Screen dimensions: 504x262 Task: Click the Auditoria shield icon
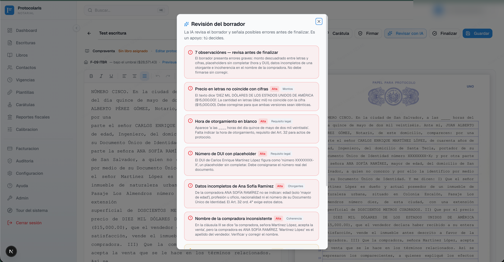tap(10, 161)
